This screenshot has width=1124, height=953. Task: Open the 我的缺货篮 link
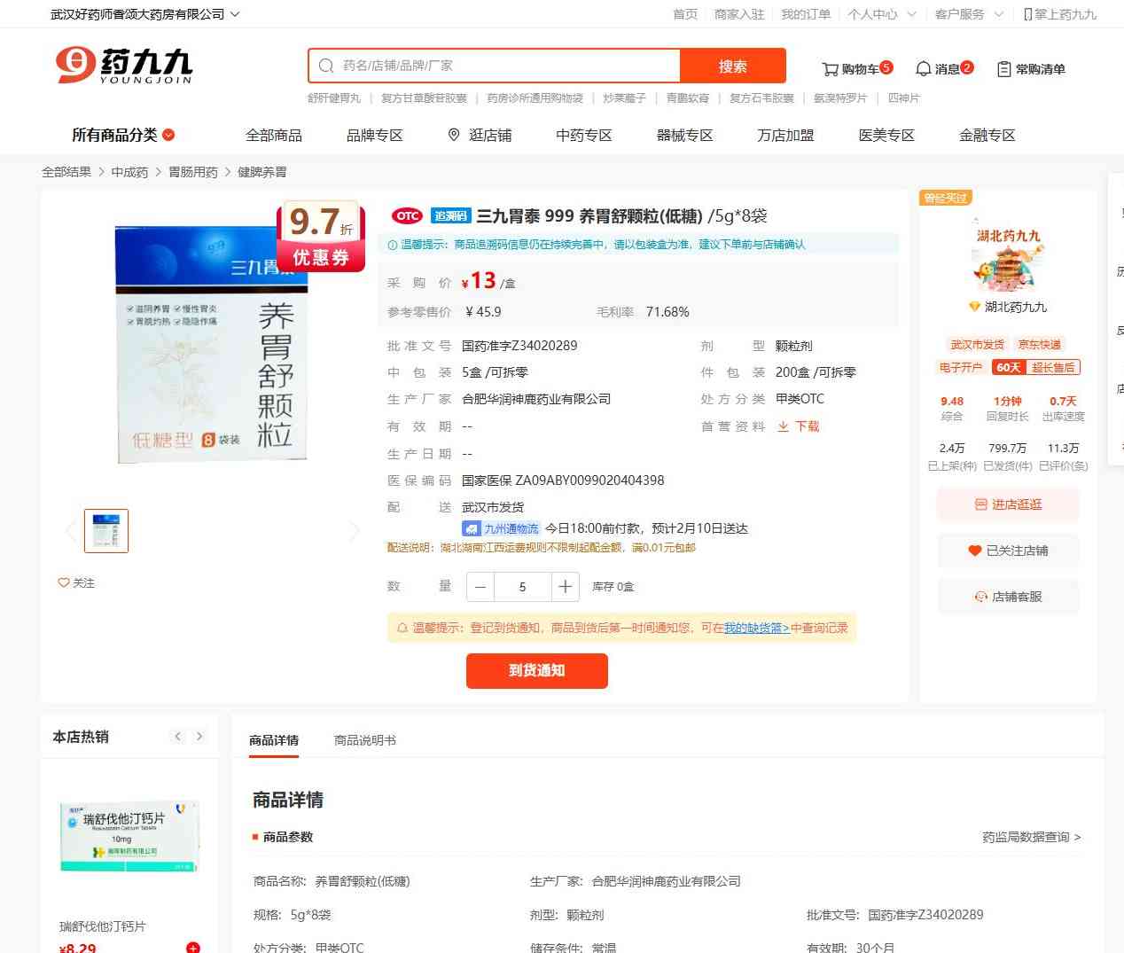pyautogui.click(x=756, y=628)
